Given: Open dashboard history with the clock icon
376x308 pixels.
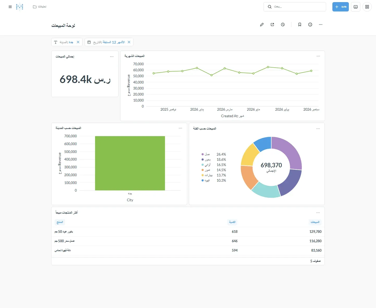Looking at the screenshot, I should pos(283,25).
